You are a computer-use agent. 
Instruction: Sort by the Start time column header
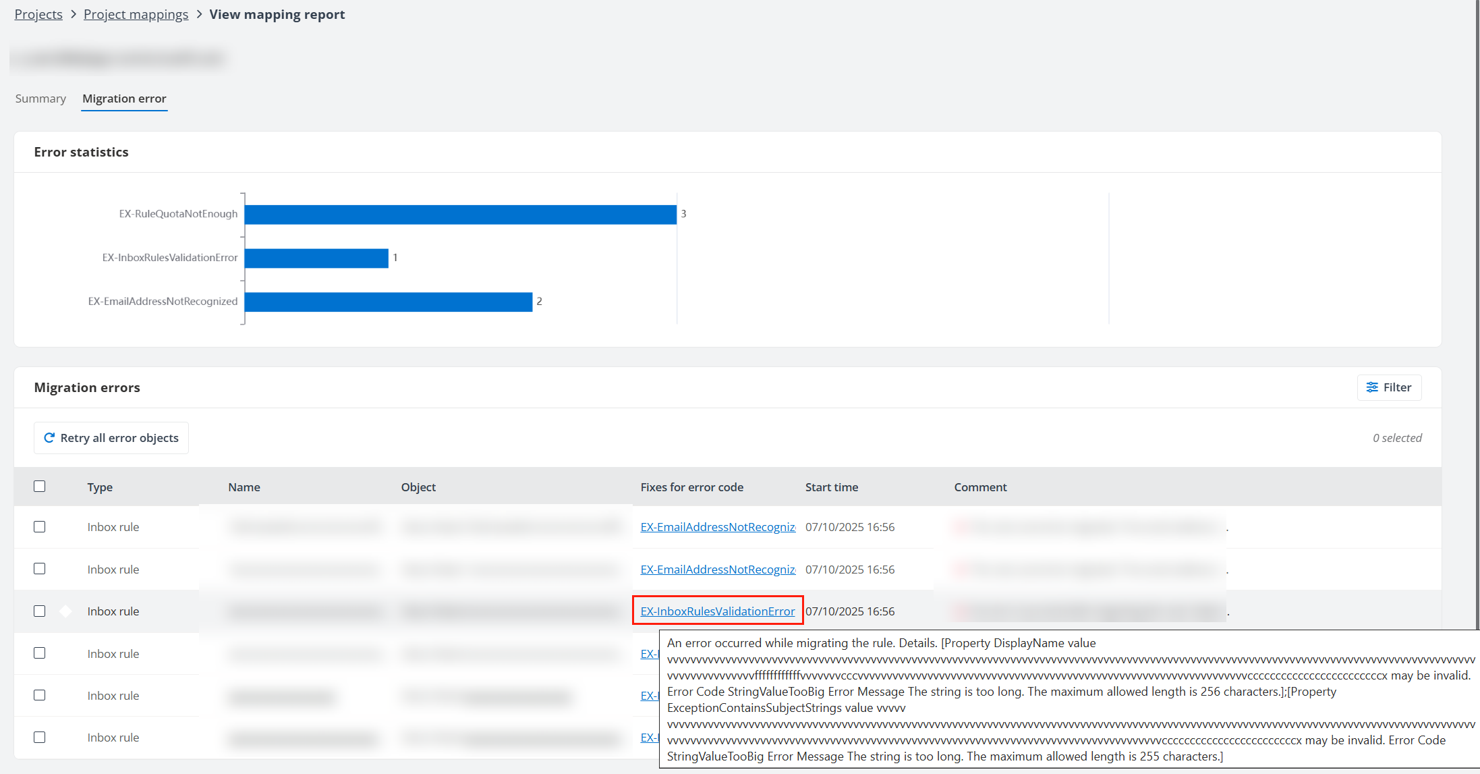[831, 487]
